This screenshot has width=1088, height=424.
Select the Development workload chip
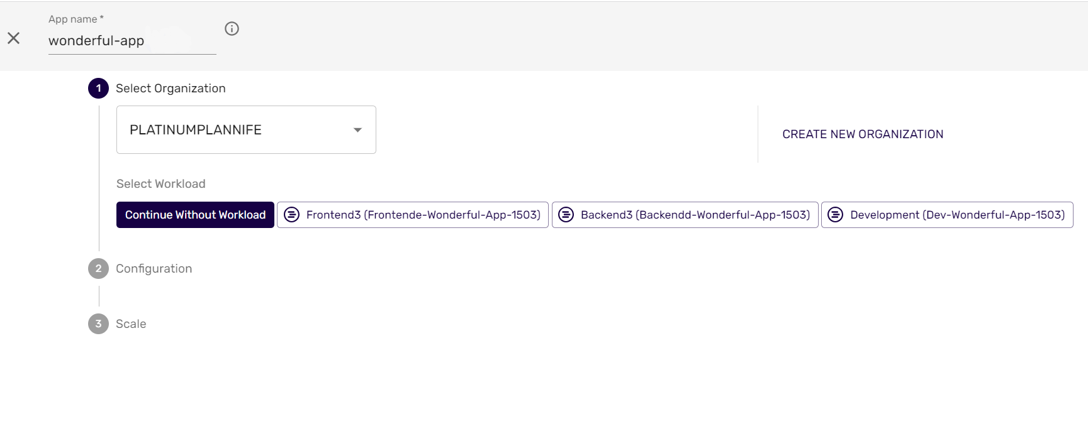tap(956, 215)
